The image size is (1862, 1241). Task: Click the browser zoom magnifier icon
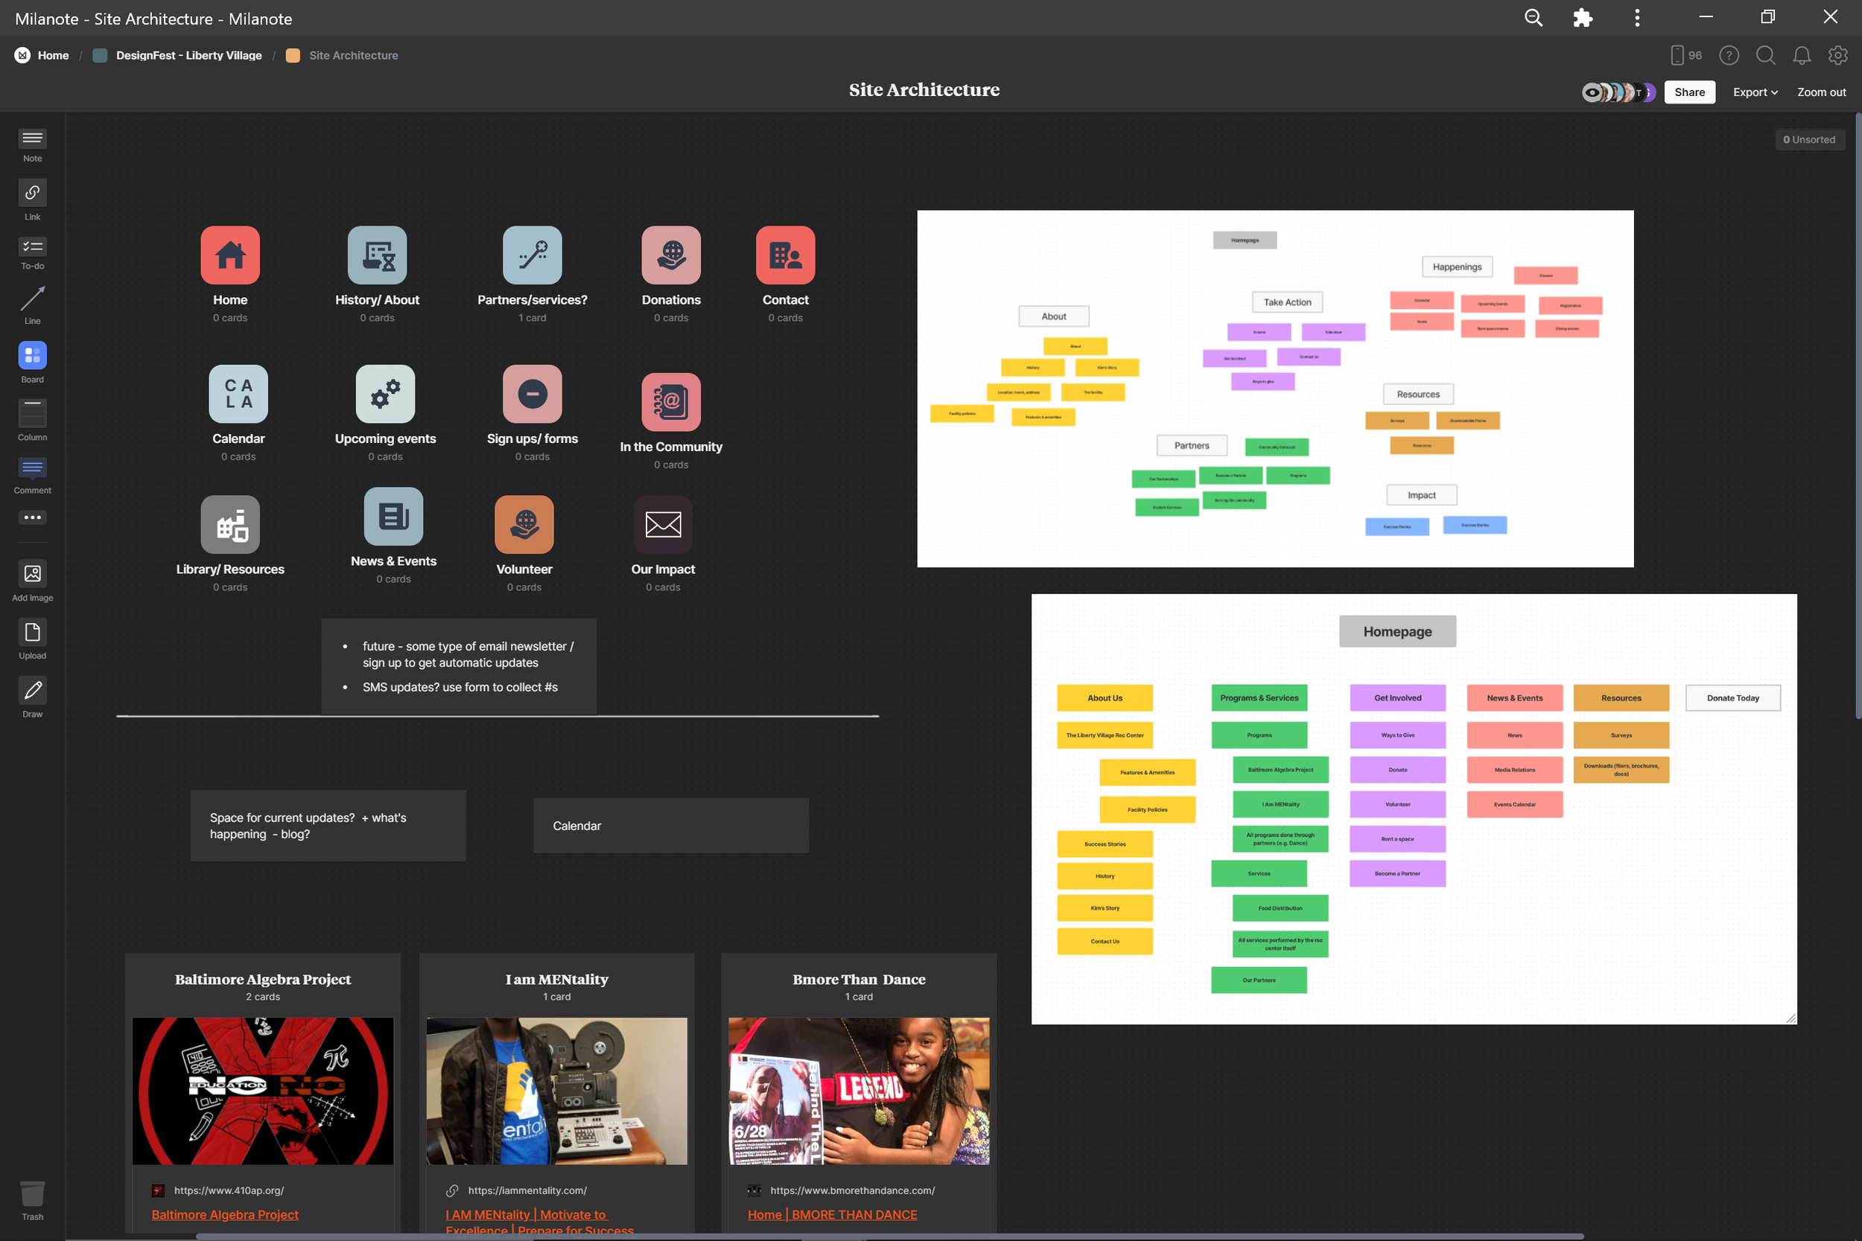[x=1534, y=17]
